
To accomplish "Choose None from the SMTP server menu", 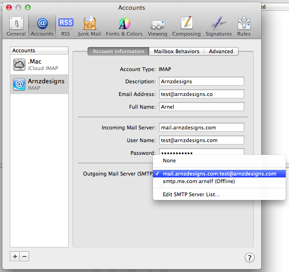I will 169,161.
